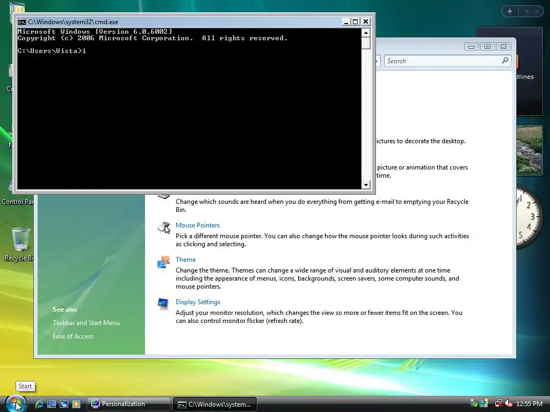The width and height of the screenshot is (550, 412).
Task: Click the "See also" heading
Action: click(64, 310)
